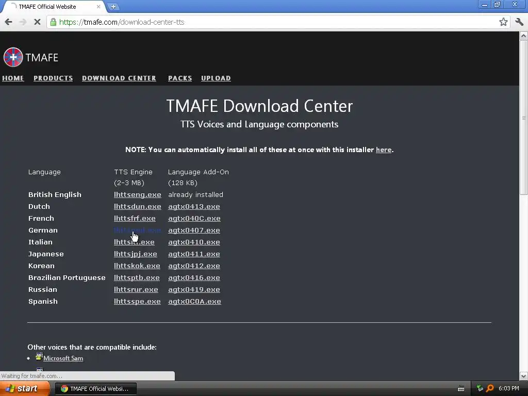Click the scrollbar up arrow
This screenshot has width=528, height=396.
pos(524,36)
